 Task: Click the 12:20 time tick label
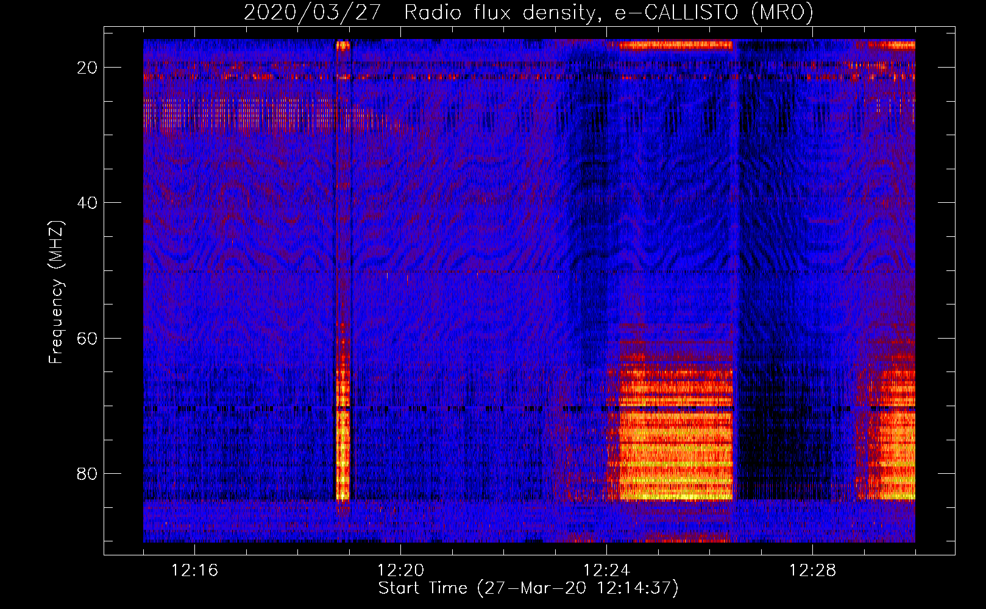400,571
